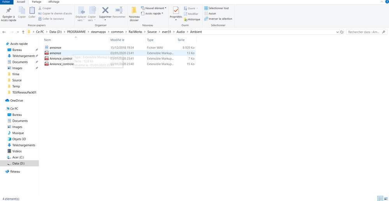Open the Nouvel élément dropdown
Screen dimensions: 389x201
[x=154, y=8]
